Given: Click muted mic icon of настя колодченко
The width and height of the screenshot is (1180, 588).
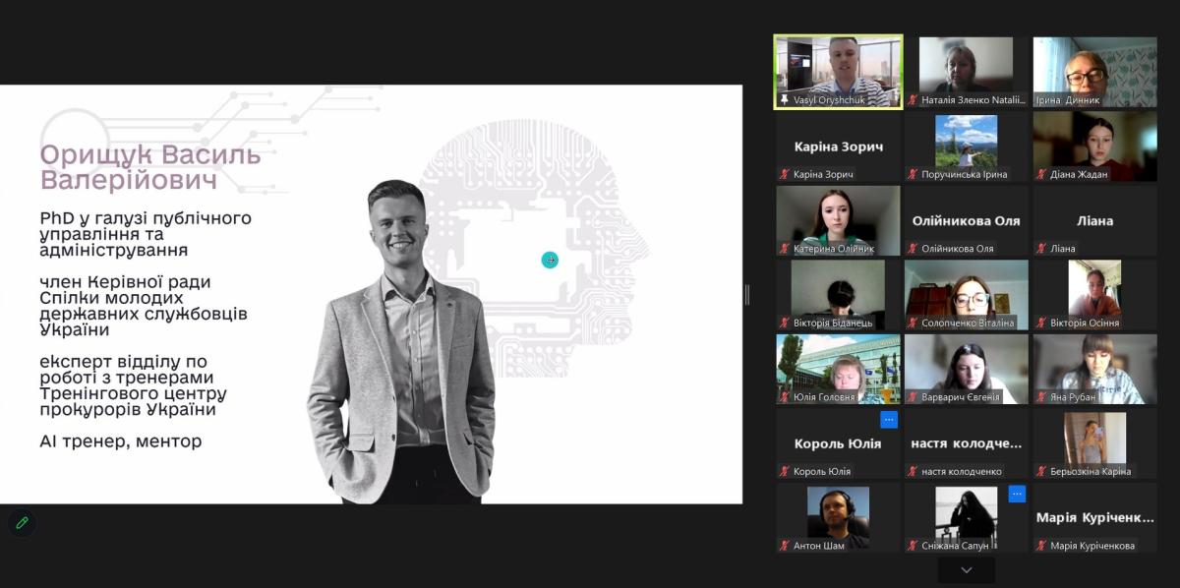Looking at the screenshot, I should (x=913, y=471).
